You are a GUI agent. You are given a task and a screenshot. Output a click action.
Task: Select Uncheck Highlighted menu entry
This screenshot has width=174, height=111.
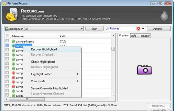tap(52, 67)
